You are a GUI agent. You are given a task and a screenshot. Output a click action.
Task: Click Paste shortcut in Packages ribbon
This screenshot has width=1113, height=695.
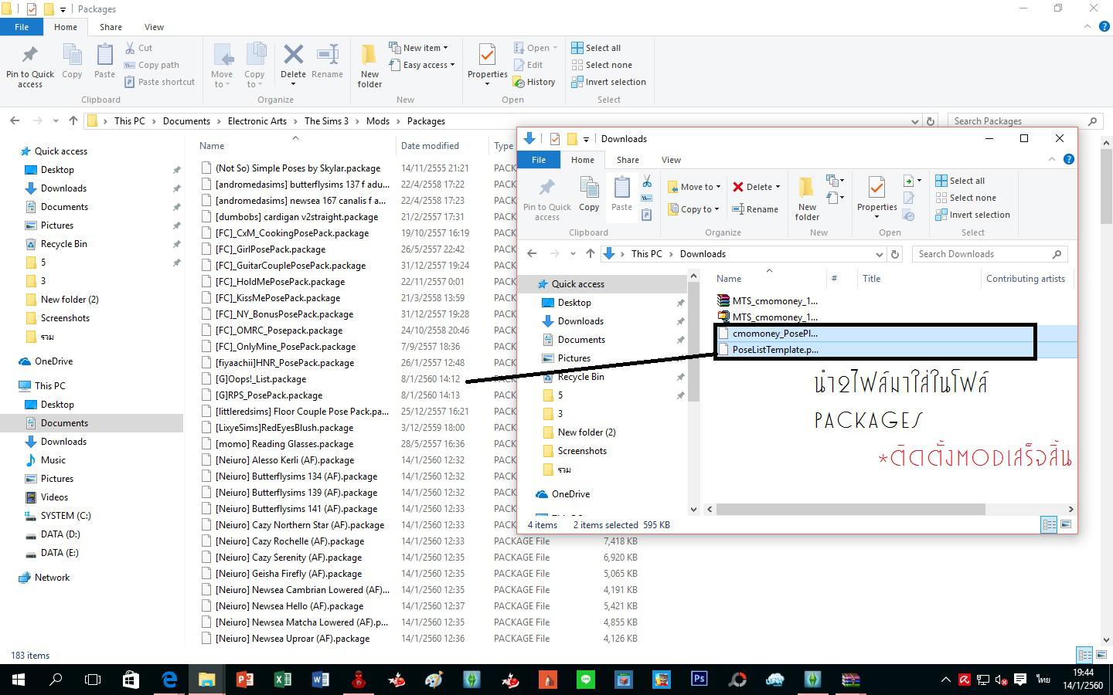click(x=159, y=82)
